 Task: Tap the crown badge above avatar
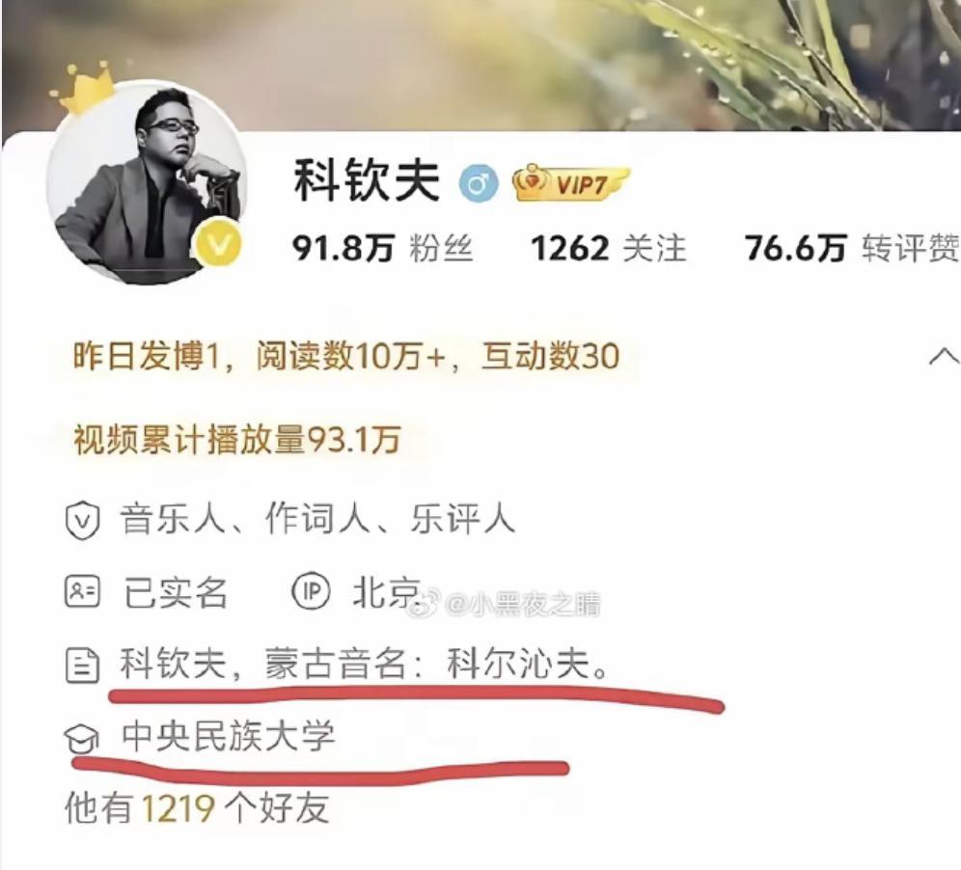(84, 88)
